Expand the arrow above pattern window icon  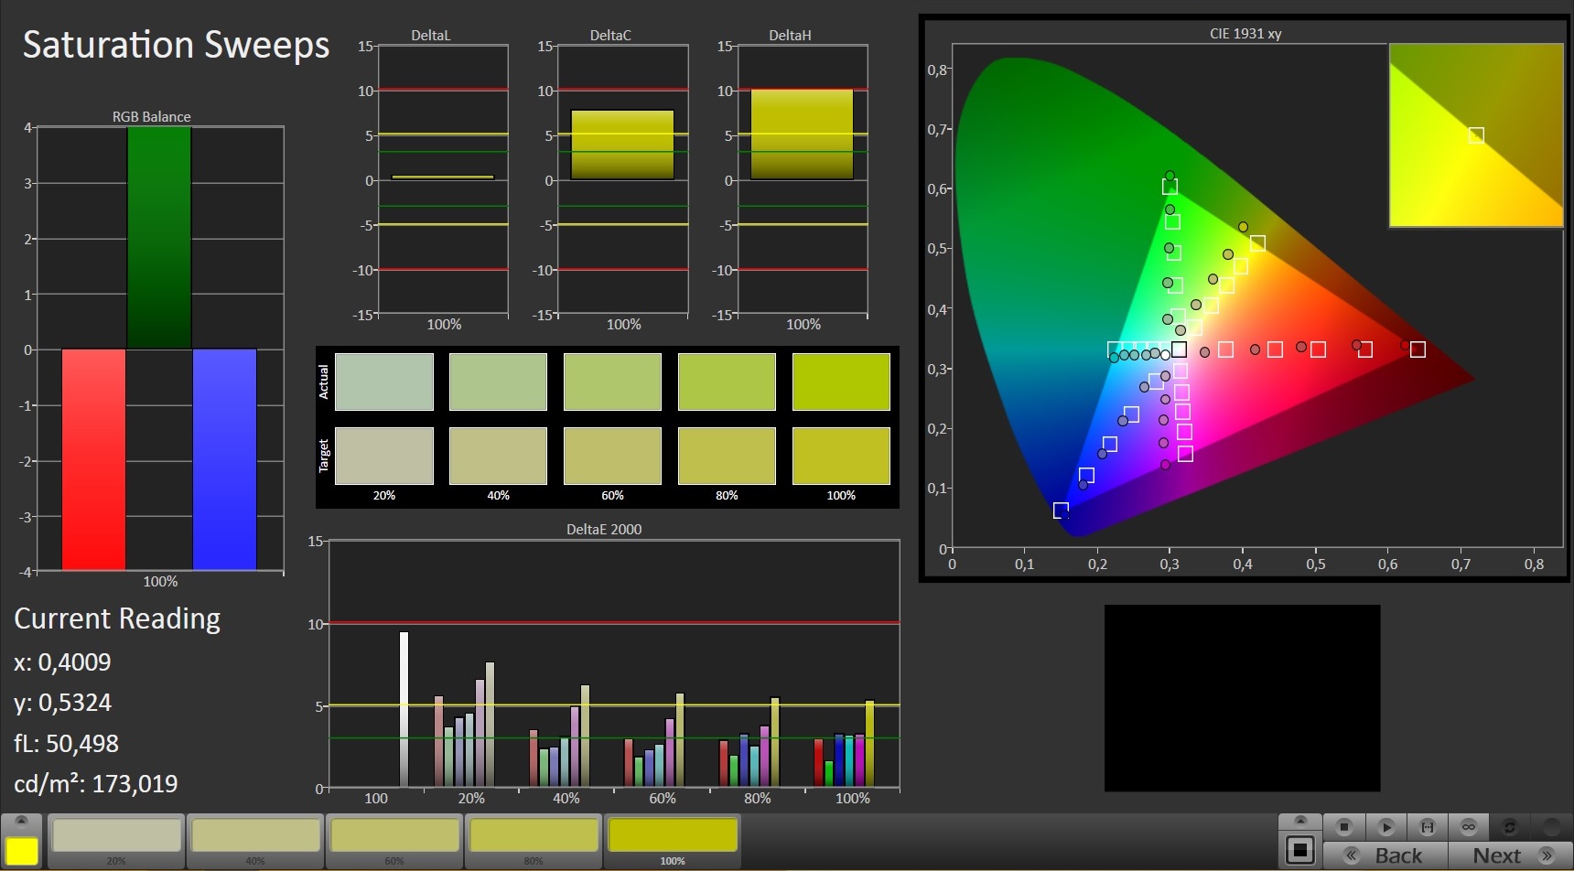pyautogui.click(x=1300, y=821)
